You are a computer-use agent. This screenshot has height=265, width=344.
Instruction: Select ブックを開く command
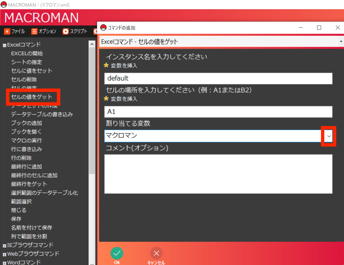click(x=26, y=132)
